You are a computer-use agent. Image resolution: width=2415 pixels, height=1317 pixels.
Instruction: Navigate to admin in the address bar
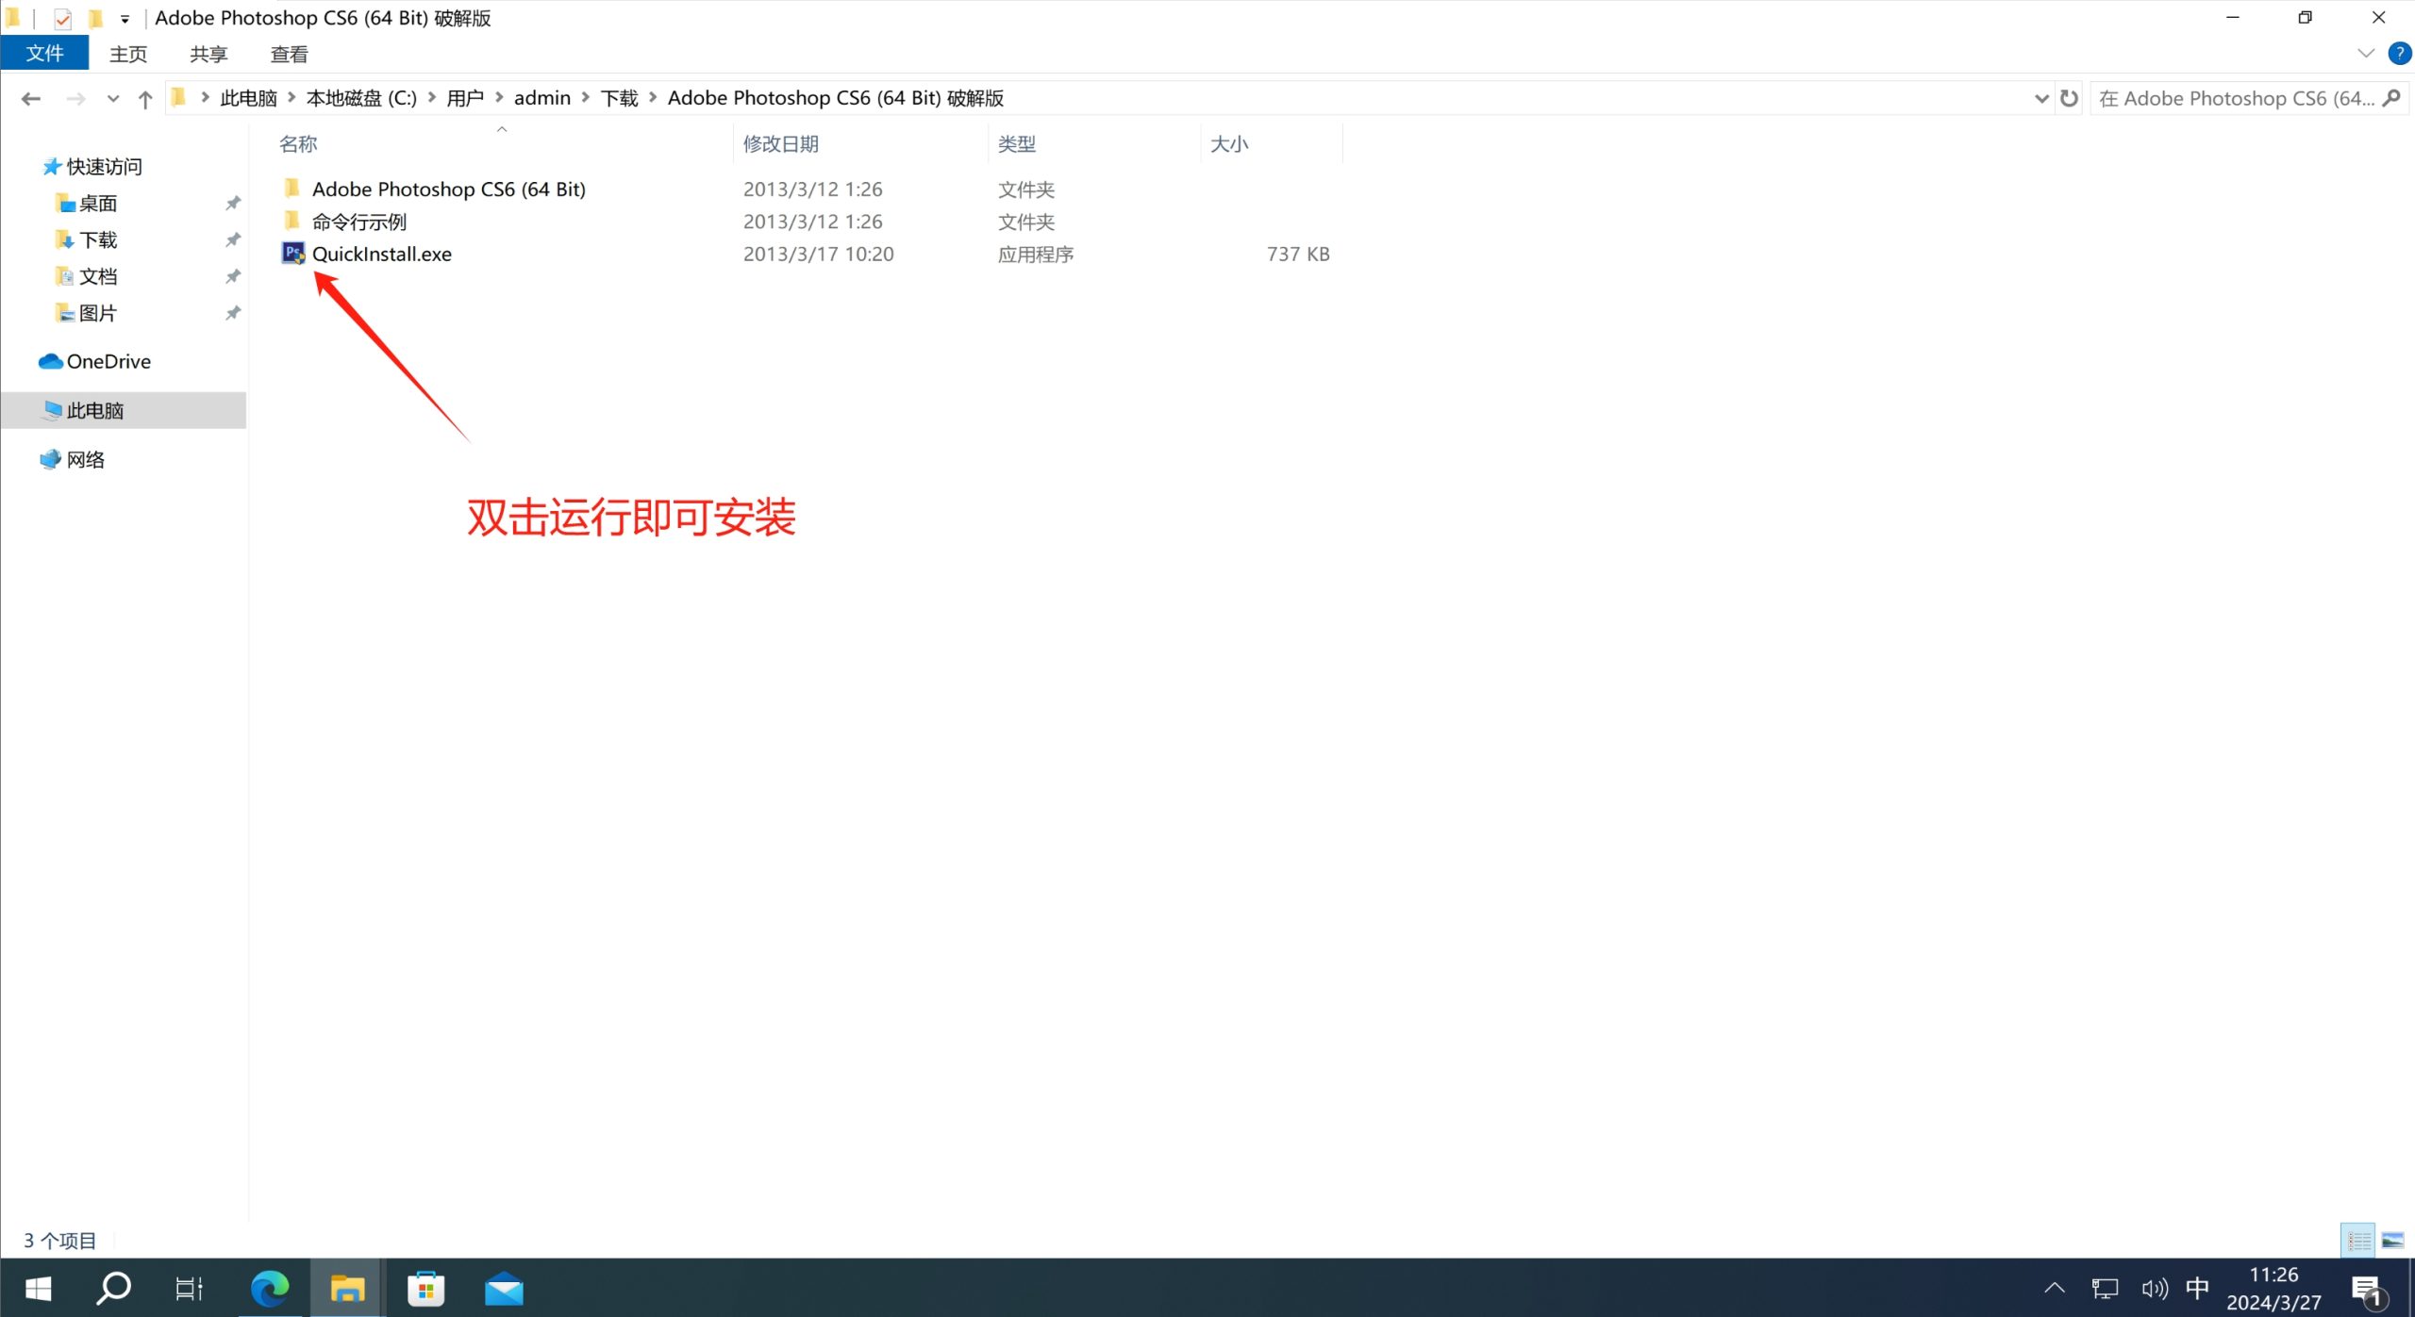542,98
